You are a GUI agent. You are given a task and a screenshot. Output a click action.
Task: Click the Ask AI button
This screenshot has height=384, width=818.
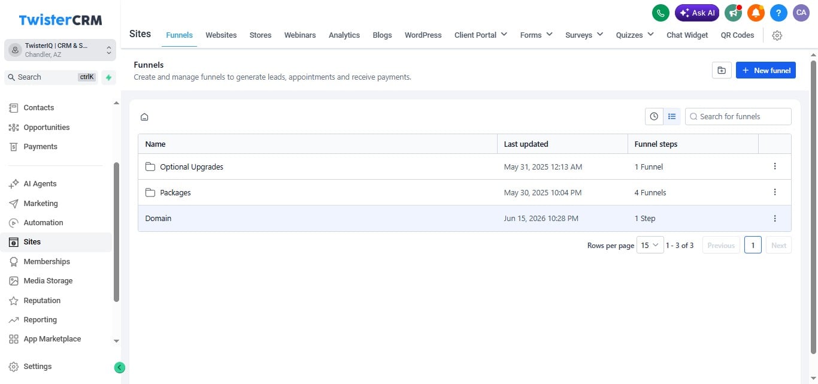pyautogui.click(x=697, y=13)
